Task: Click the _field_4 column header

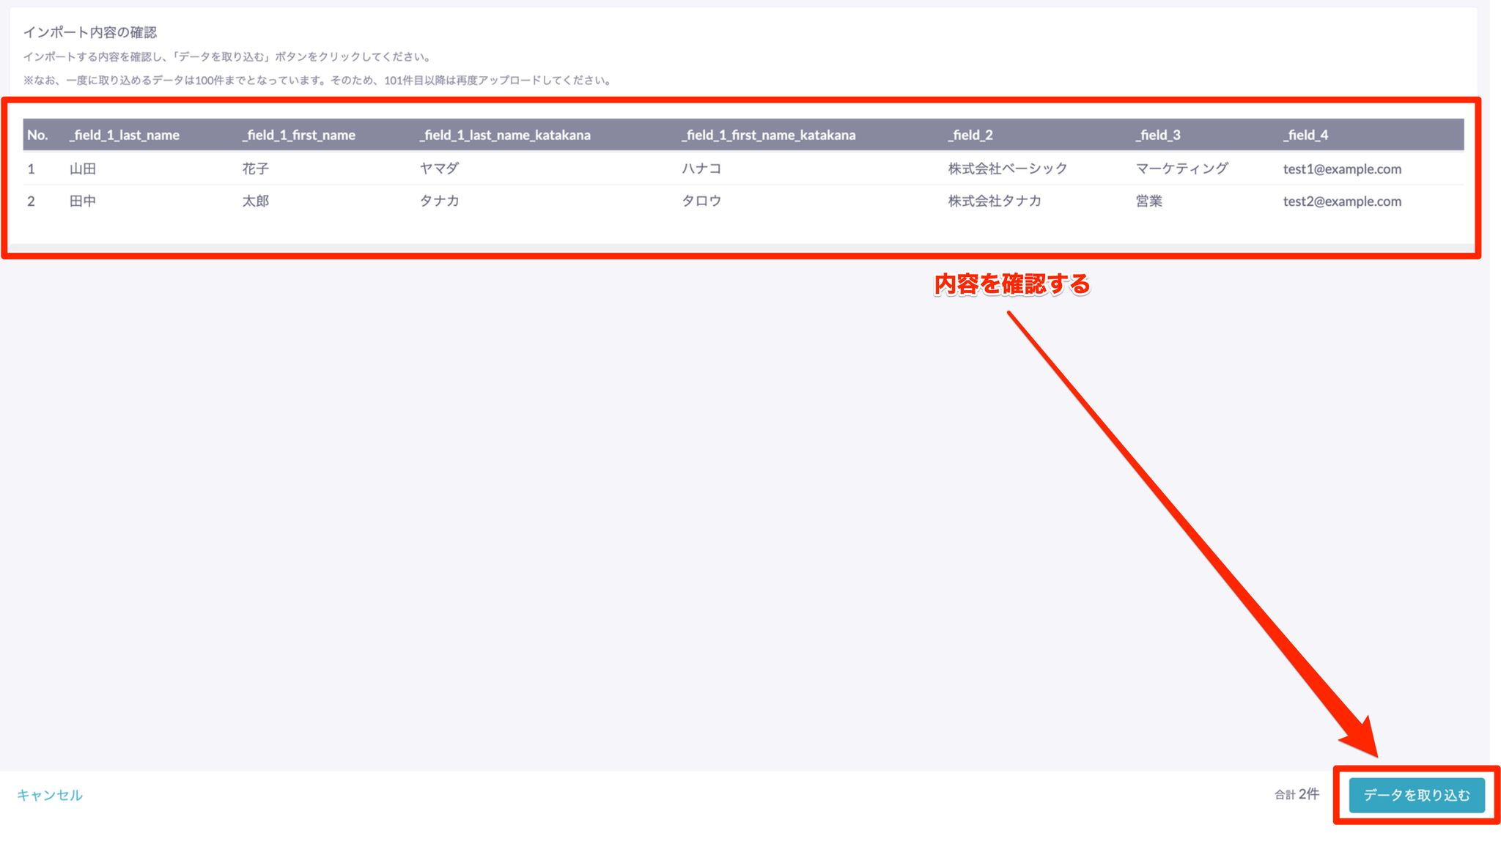Action: [x=1305, y=135]
